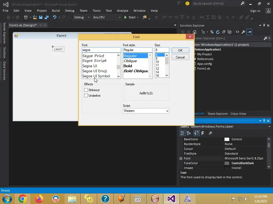Select size 12 in Size list
Image resolution: width=273 pixels, height=204 pixels.
[x=157, y=69]
